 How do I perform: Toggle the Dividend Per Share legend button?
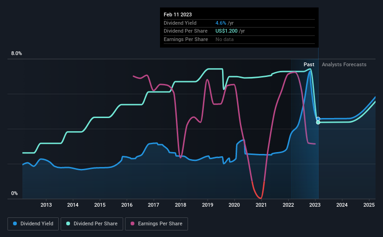pyautogui.click(x=92, y=223)
